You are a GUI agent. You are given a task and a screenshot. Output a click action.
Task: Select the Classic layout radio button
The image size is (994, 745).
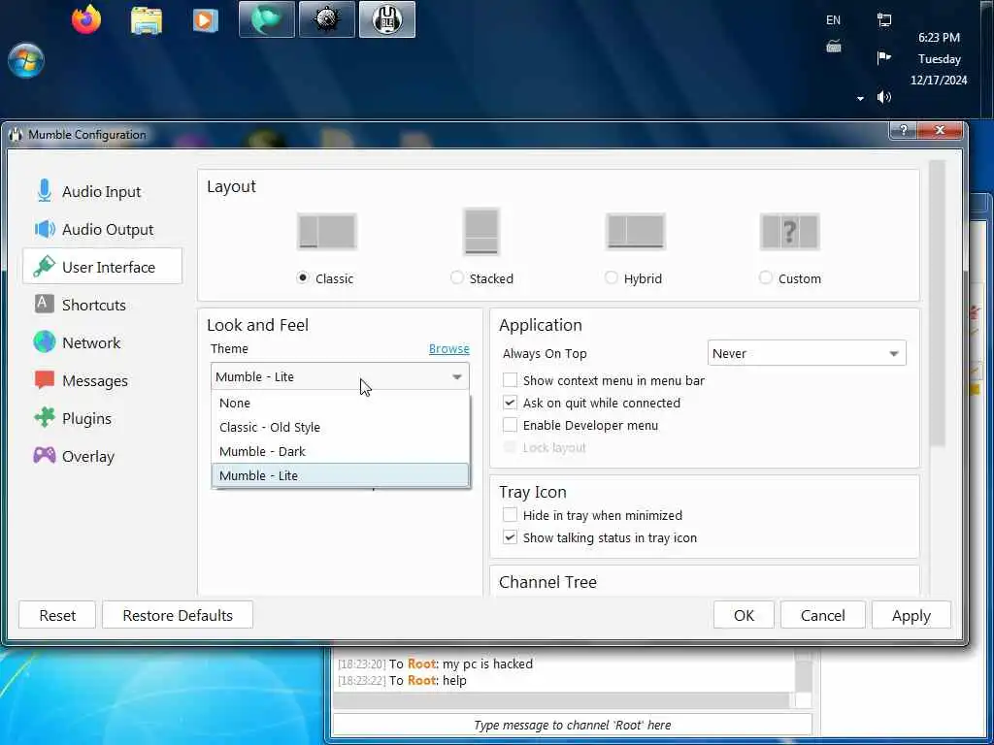point(303,277)
